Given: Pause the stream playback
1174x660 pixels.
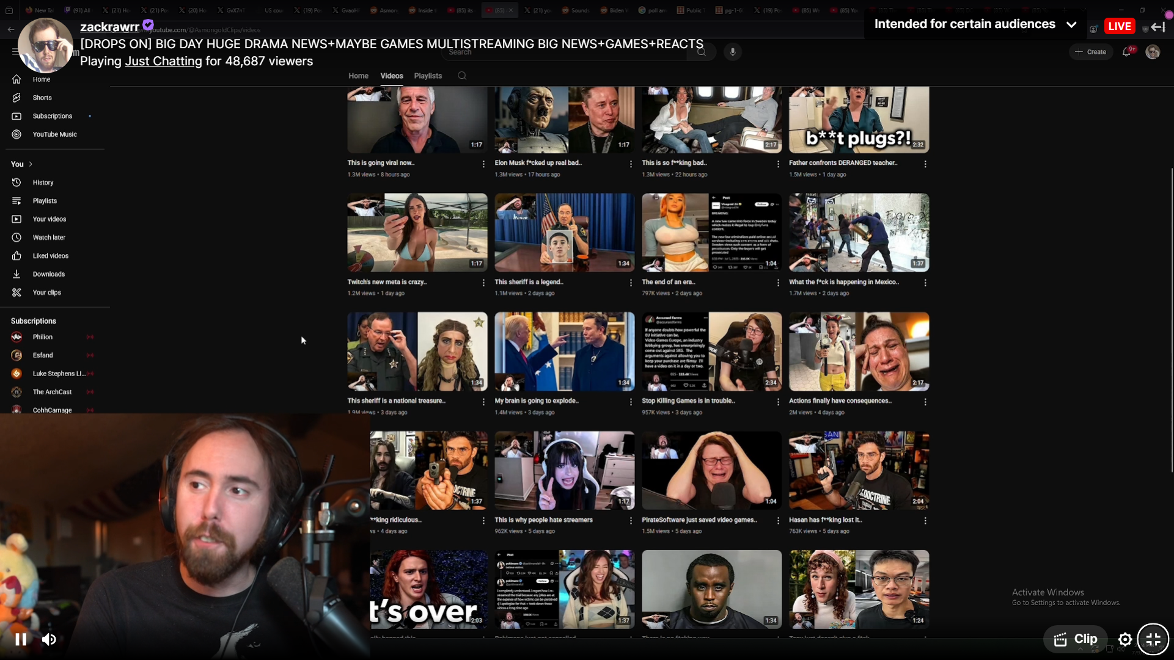Looking at the screenshot, I should tap(20, 639).
